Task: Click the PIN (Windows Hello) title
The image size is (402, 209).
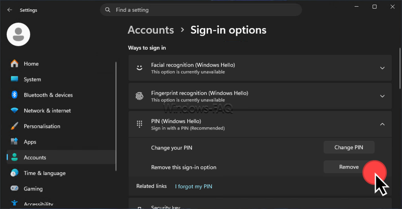Action: [176, 121]
